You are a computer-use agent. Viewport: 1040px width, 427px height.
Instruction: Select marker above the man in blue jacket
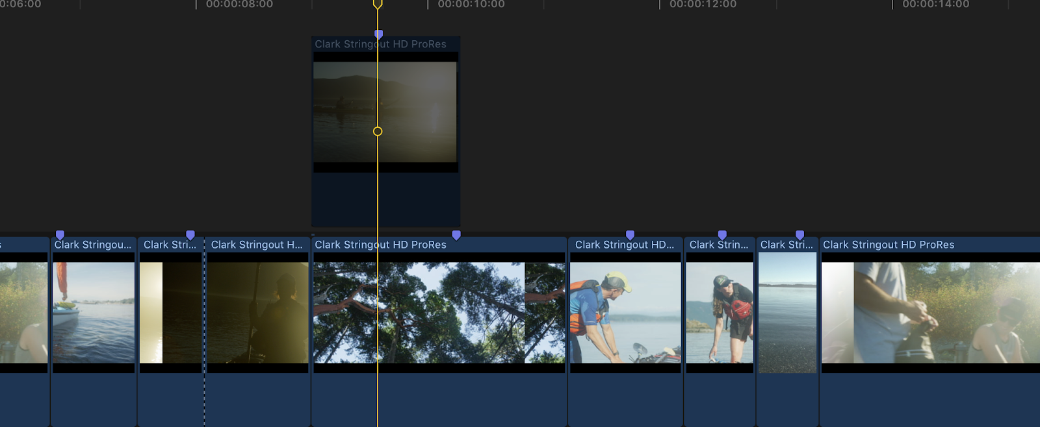tap(630, 234)
